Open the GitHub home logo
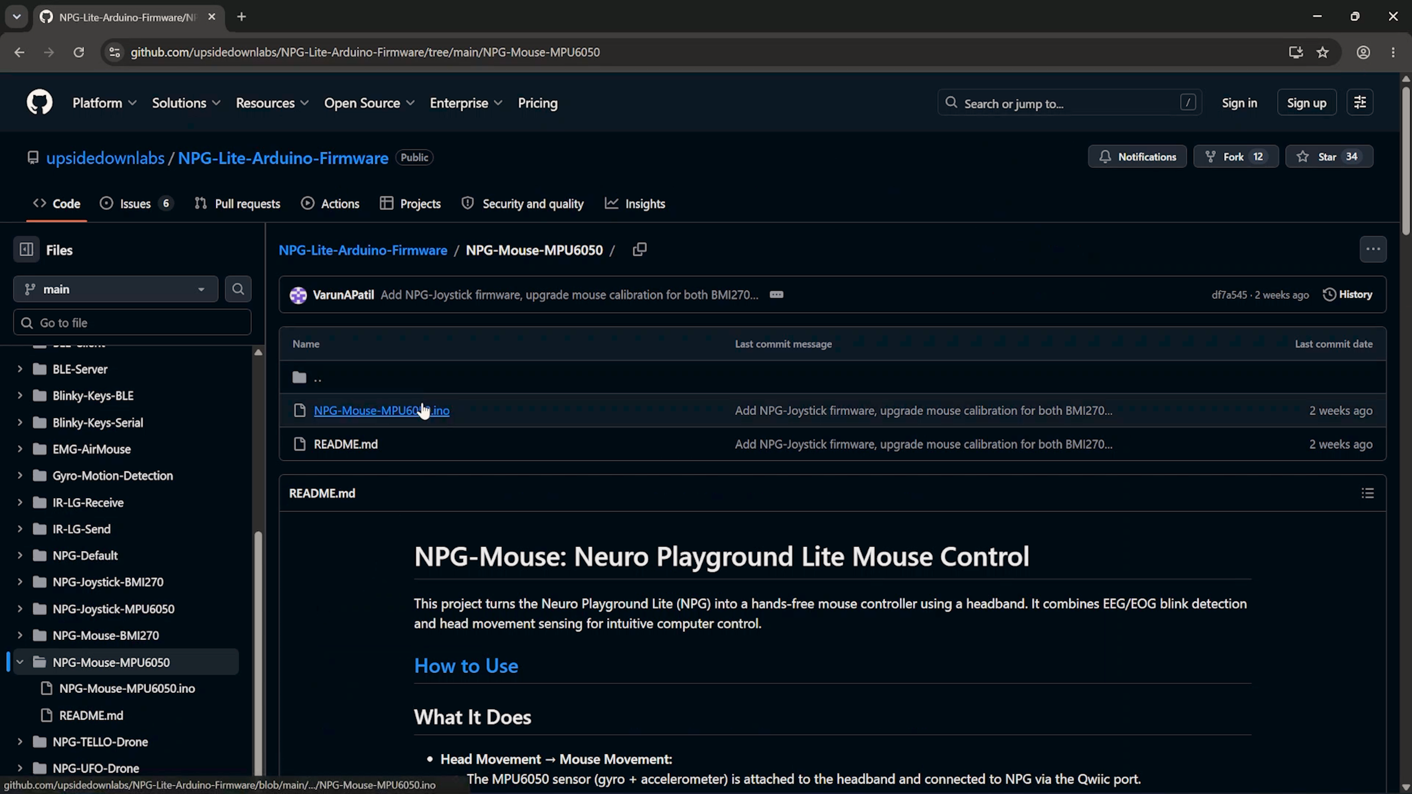 click(39, 103)
